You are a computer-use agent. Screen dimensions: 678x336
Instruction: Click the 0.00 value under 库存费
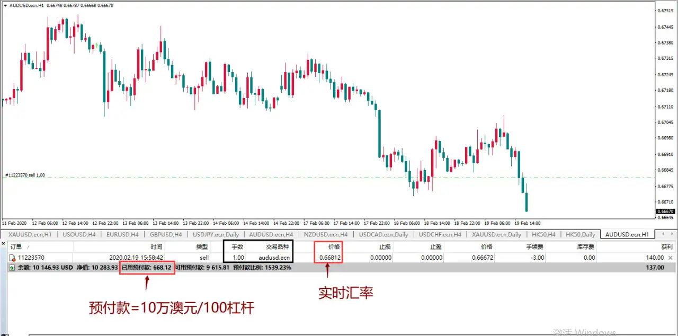[588, 258]
